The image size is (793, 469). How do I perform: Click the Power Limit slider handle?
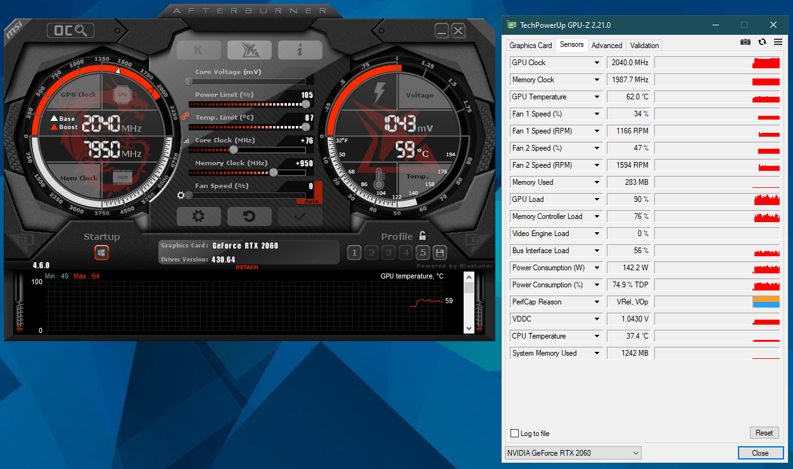[x=306, y=104]
